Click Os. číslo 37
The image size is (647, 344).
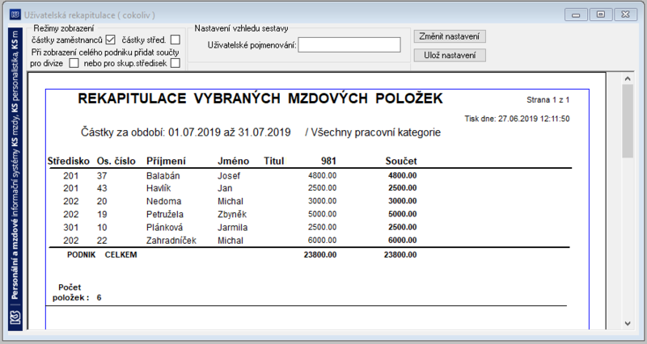(x=102, y=176)
